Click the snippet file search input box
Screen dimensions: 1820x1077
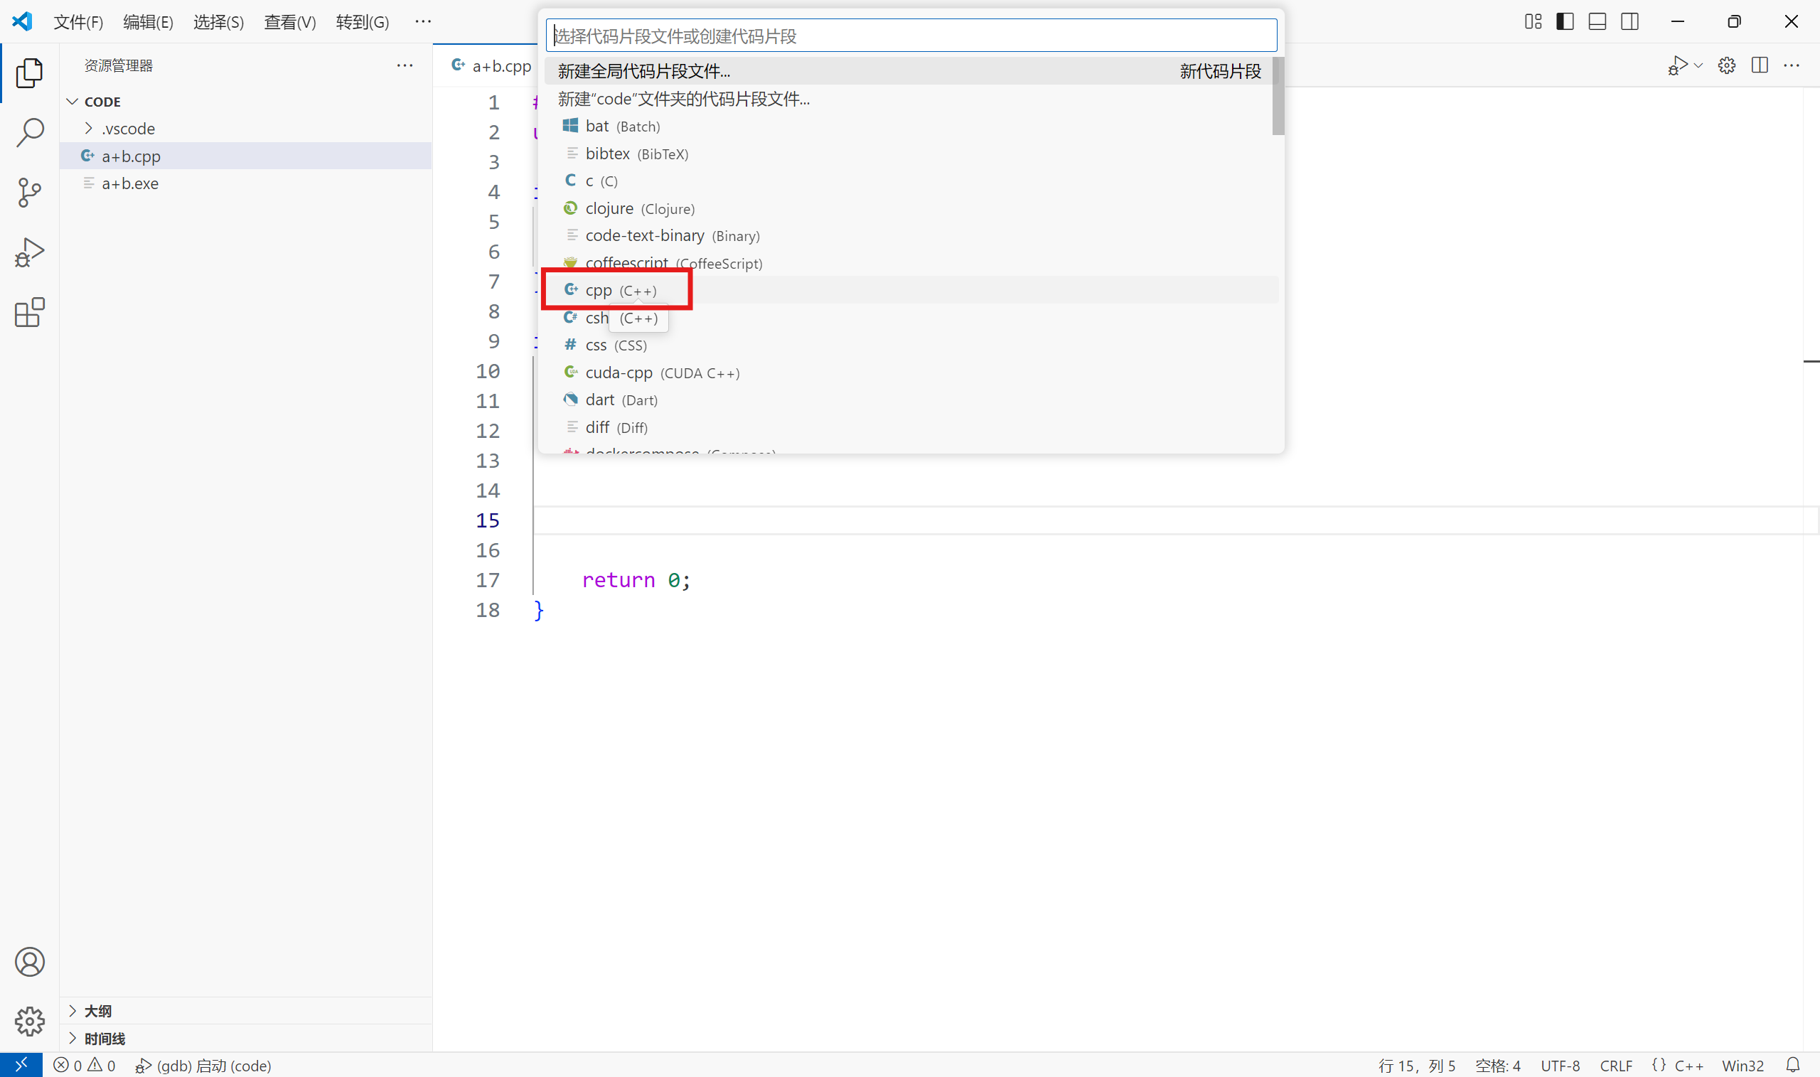[x=911, y=36]
